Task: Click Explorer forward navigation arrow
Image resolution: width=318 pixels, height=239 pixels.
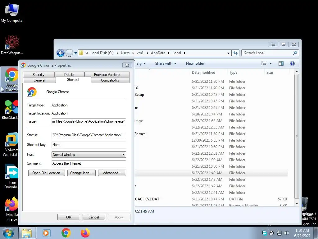Action: coord(69,53)
